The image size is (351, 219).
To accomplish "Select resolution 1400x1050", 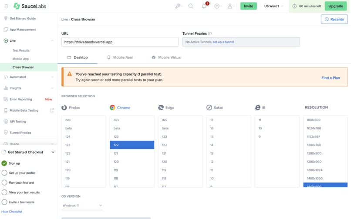I will coord(325,178).
